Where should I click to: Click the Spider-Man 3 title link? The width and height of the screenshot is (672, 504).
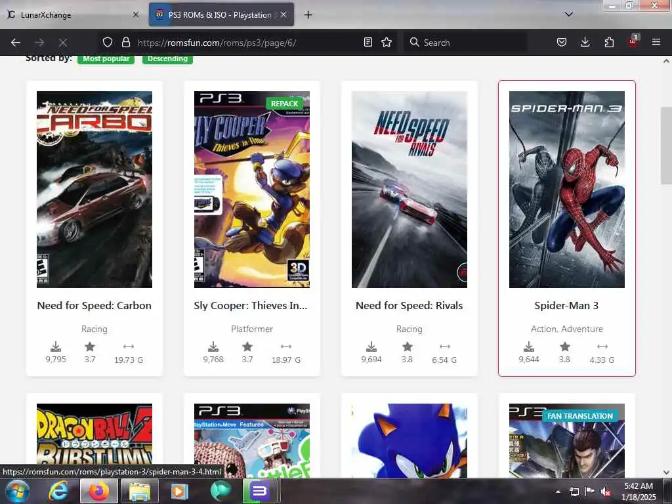566,306
